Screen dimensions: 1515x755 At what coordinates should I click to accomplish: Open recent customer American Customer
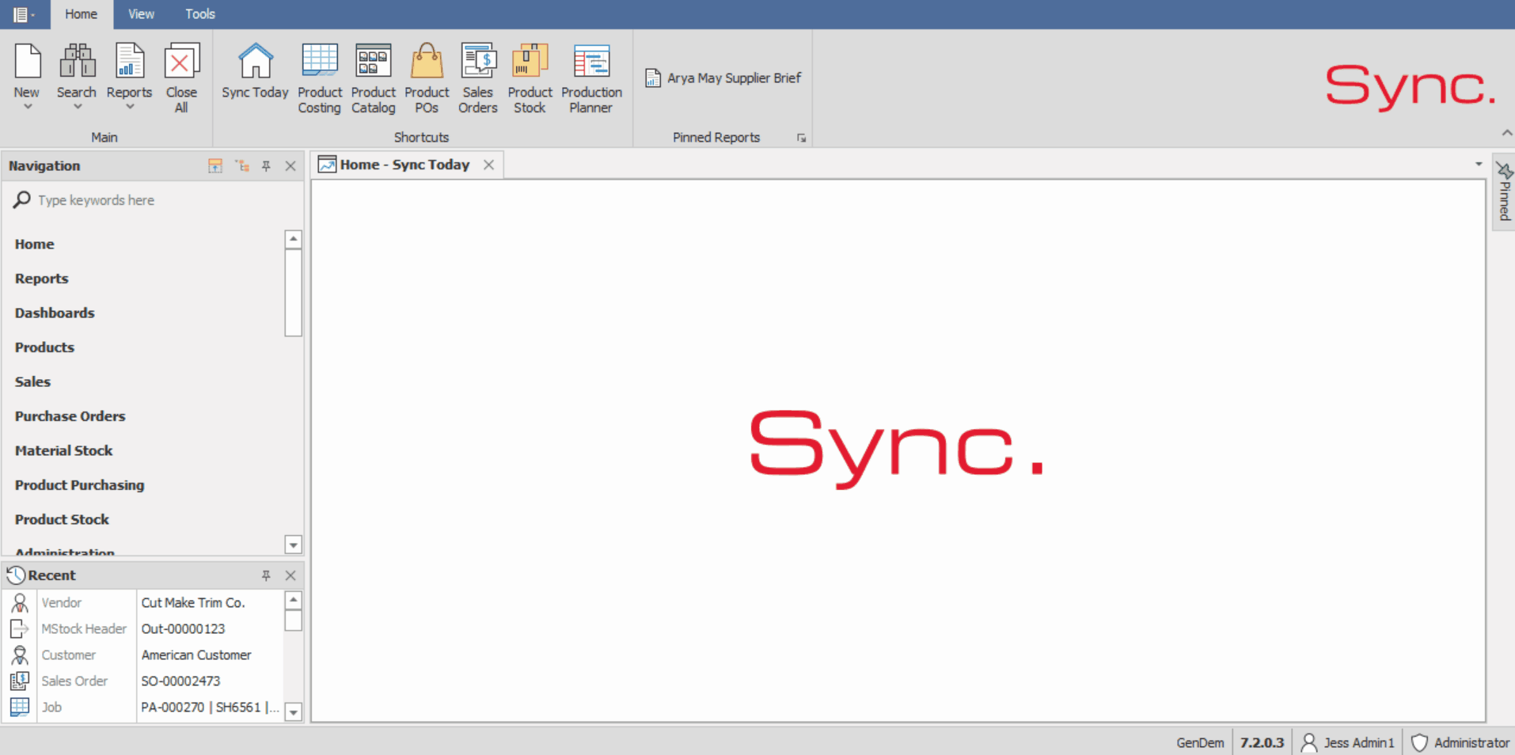pos(196,654)
